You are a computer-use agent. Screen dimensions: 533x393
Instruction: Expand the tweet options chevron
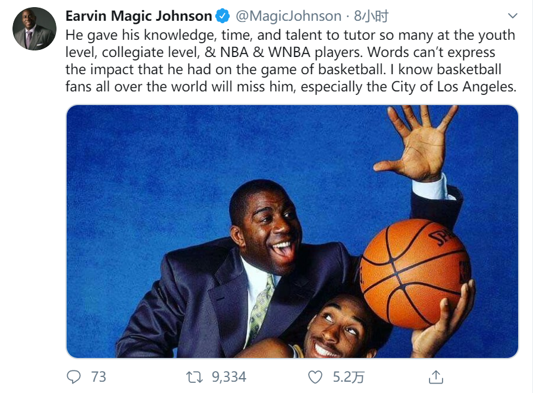(512, 15)
